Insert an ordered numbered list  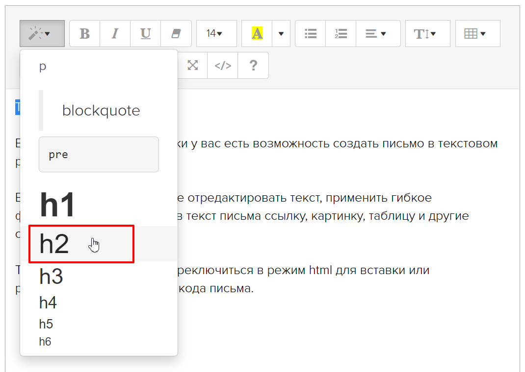click(341, 33)
